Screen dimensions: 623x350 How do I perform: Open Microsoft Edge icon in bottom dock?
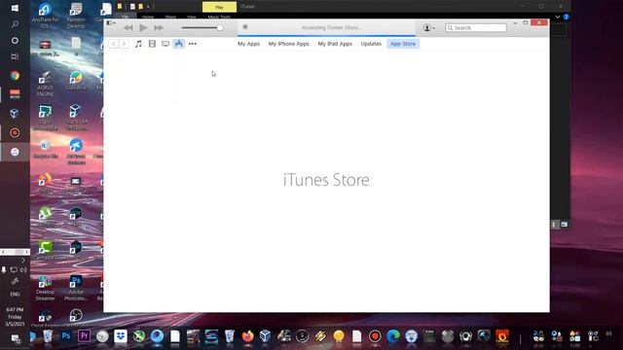click(393, 336)
